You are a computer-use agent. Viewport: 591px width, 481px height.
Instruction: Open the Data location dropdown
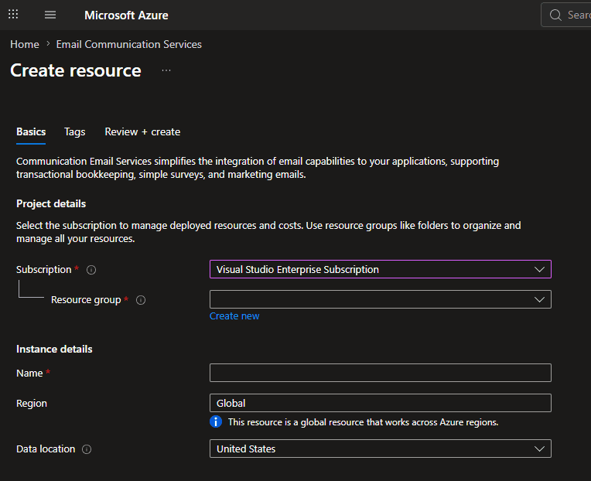(x=381, y=449)
